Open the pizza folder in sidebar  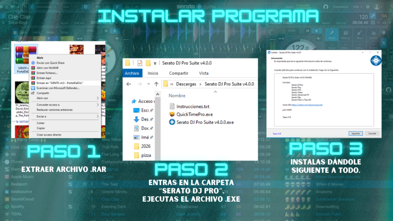coord(146,155)
